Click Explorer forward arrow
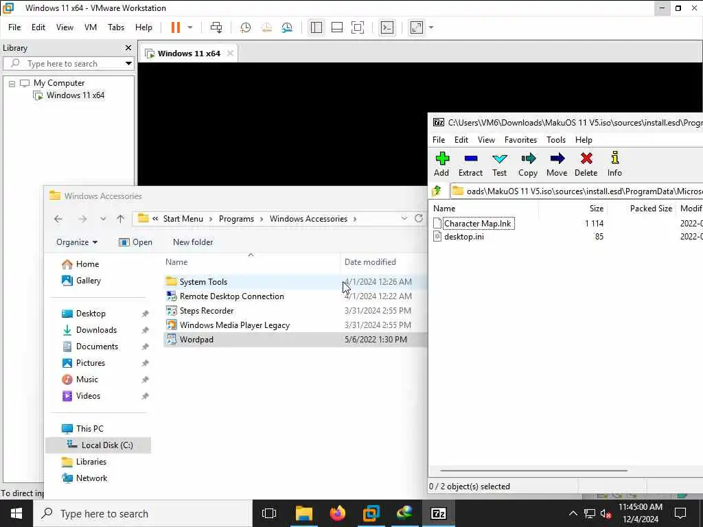Screen dimensions: 703x527 click(x=82, y=219)
